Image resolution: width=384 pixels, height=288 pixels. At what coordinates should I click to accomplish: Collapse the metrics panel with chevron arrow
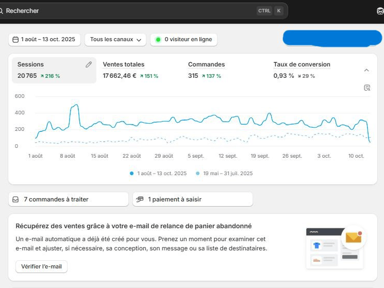click(x=366, y=70)
